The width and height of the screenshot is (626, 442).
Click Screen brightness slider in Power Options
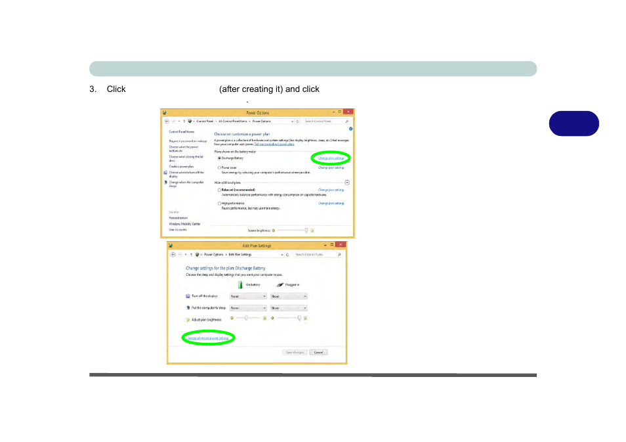pos(293,231)
